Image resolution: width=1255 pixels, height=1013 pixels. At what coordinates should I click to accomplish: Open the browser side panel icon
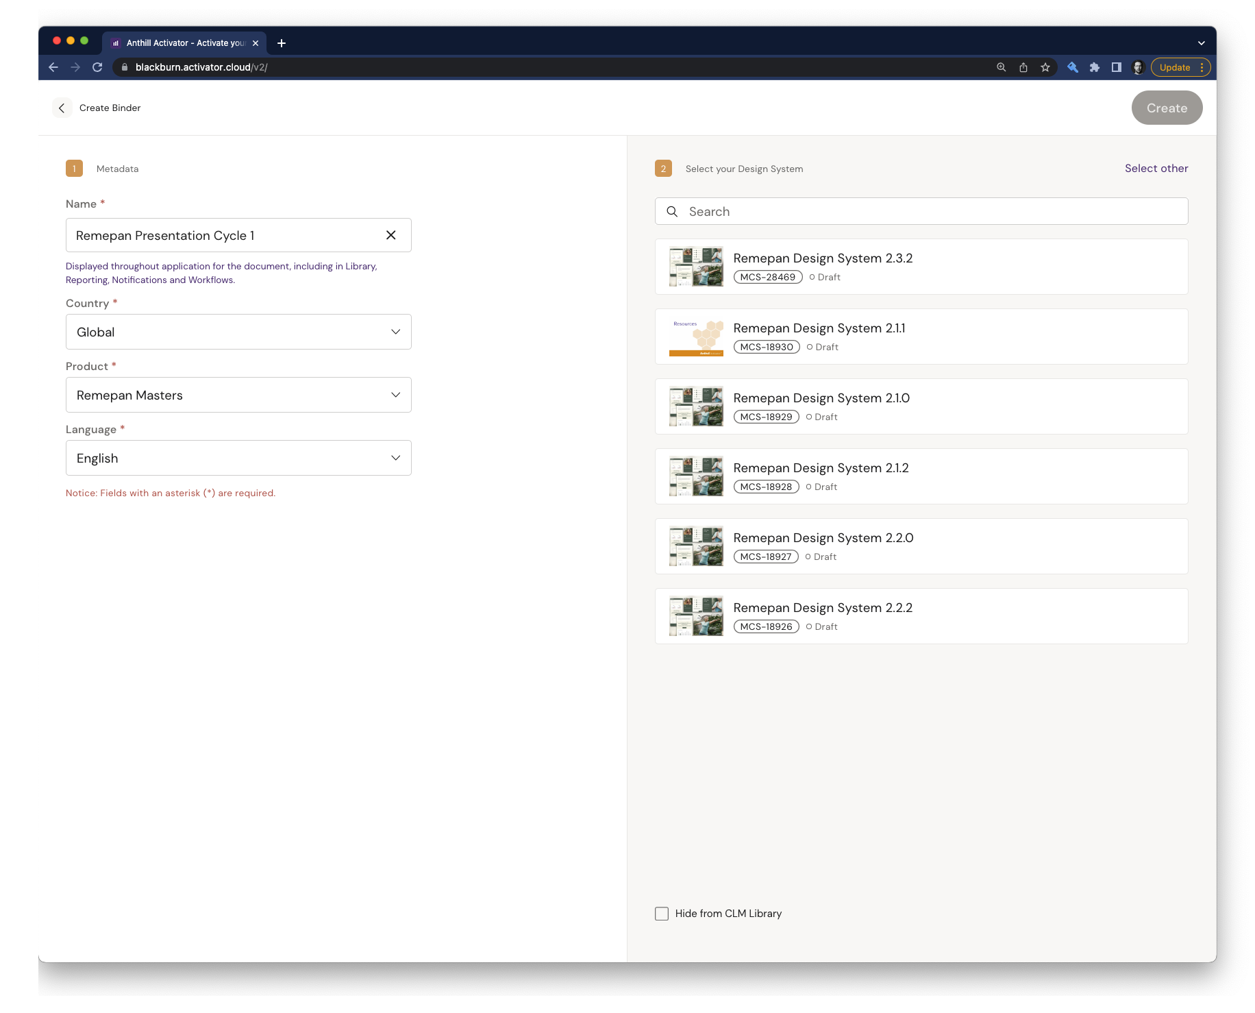[1116, 67]
